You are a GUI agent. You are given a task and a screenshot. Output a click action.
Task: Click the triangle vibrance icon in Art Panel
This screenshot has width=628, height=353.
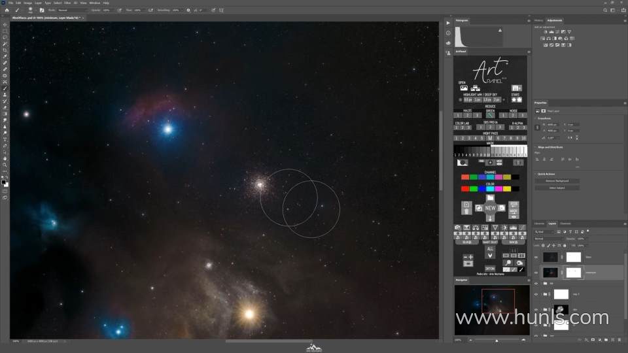[x=495, y=227]
